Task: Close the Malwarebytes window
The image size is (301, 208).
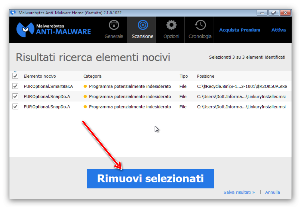Action: (x=285, y=13)
